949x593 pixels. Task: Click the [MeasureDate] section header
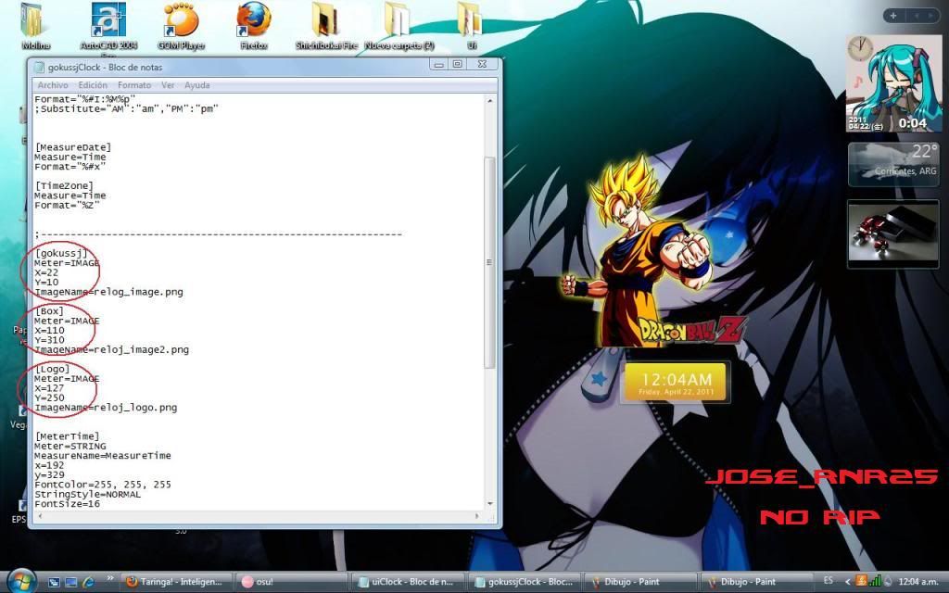tap(73, 147)
